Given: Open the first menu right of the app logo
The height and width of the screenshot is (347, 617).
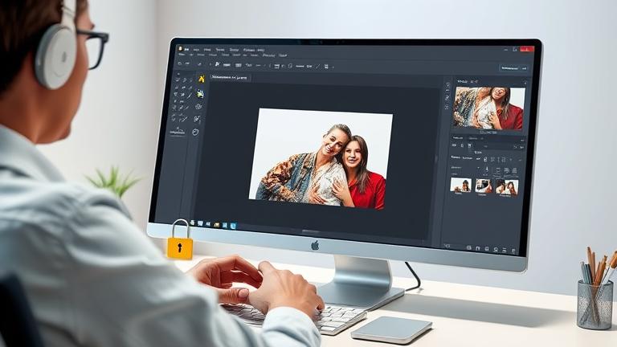Looking at the screenshot, I should (187, 50).
